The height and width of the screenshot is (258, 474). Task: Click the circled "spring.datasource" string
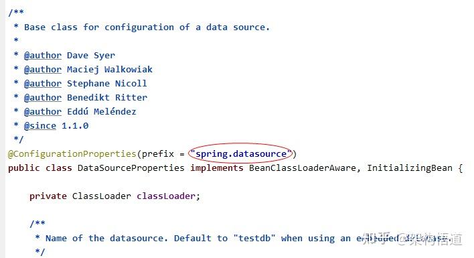click(240, 154)
